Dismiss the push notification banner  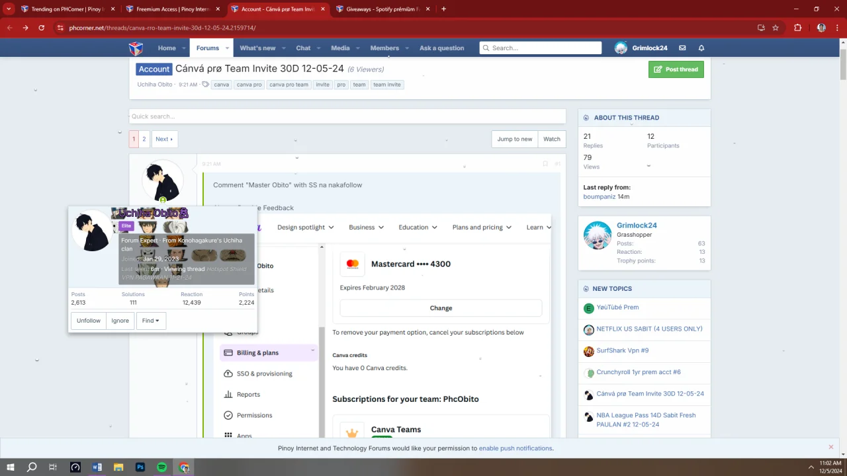pyautogui.click(x=831, y=447)
